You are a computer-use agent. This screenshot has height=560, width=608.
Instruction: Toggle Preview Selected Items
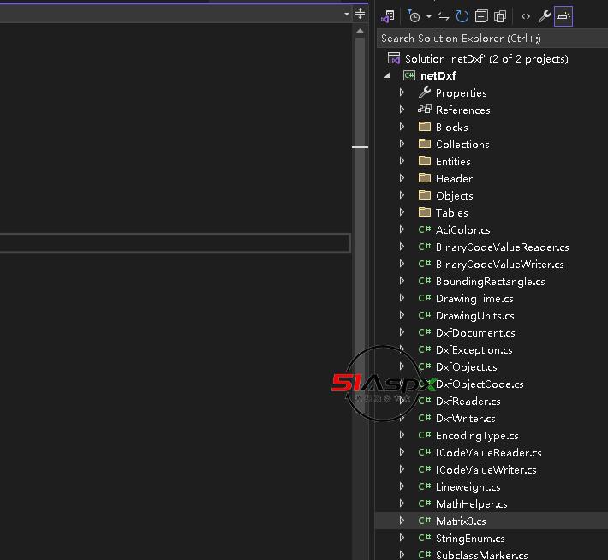[x=563, y=16]
